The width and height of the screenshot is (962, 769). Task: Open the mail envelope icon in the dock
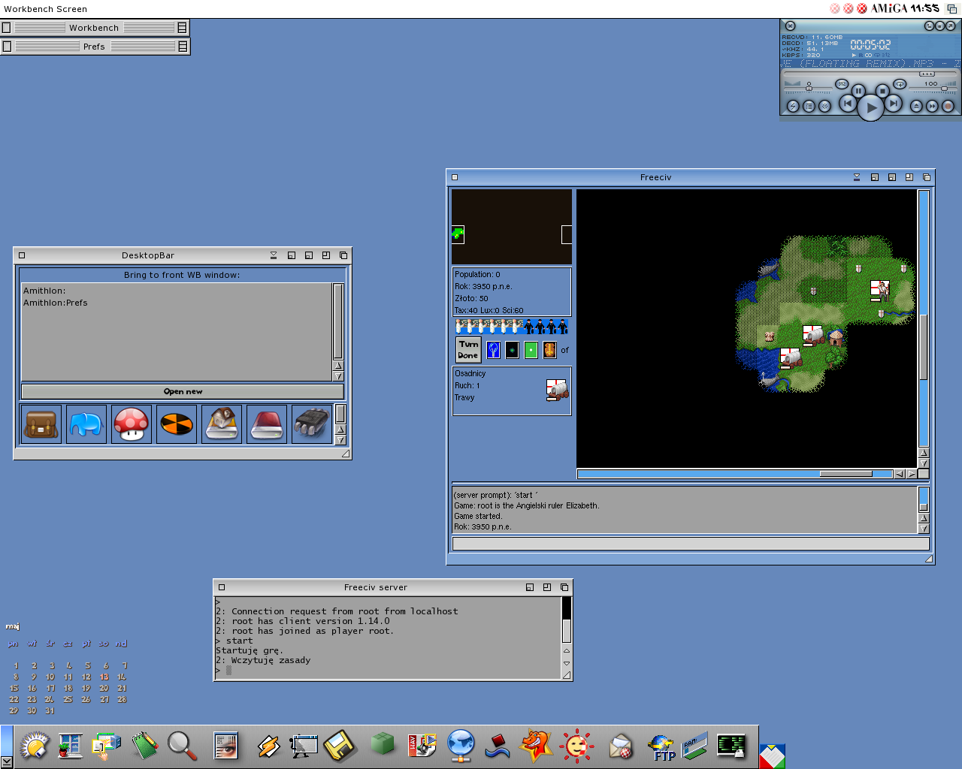[x=621, y=746]
